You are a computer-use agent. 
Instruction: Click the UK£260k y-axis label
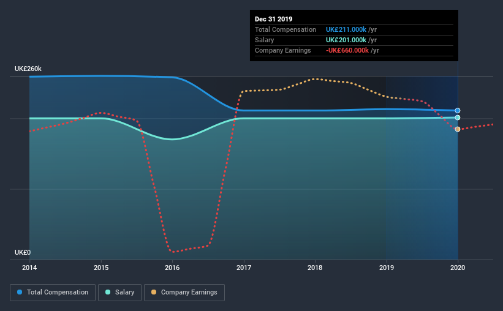tap(28, 69)
